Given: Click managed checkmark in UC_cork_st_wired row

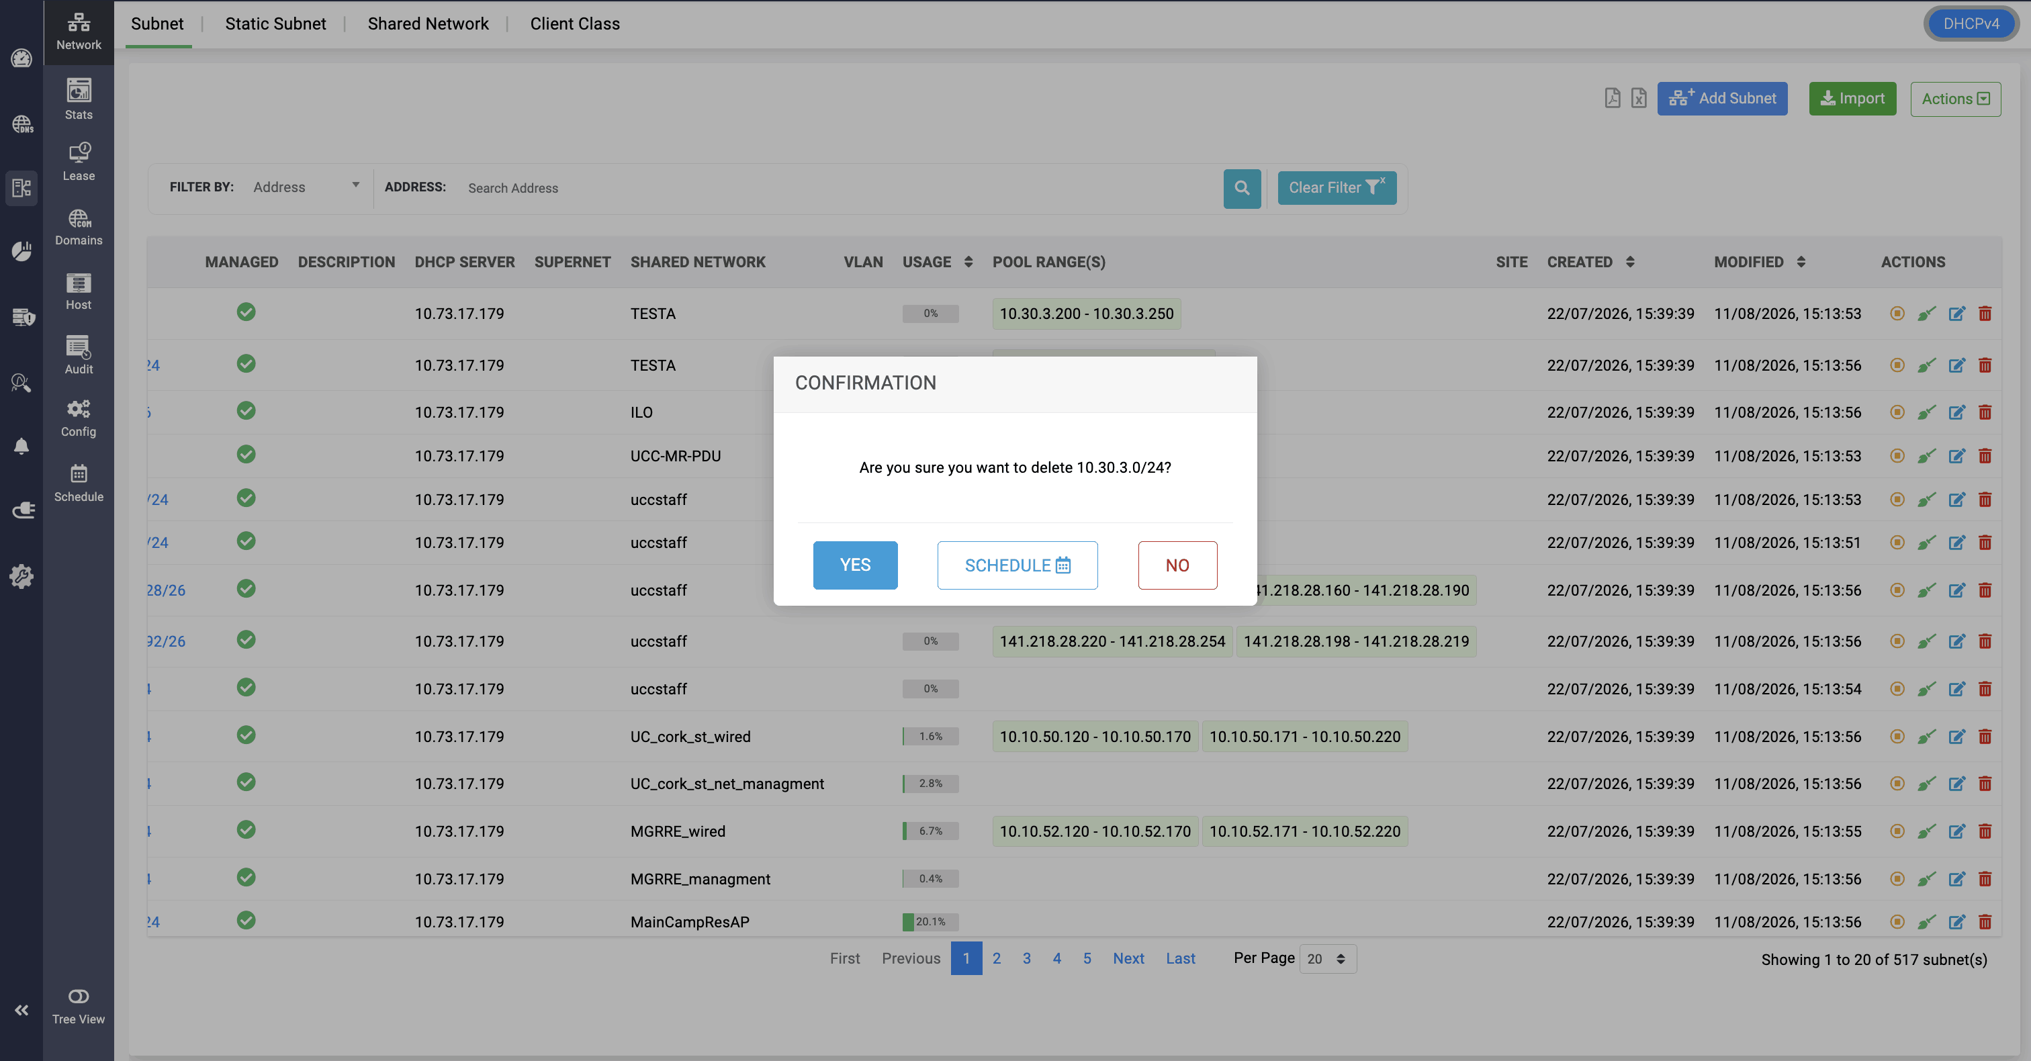Looking at the screenshot, I should click(246, 735).
